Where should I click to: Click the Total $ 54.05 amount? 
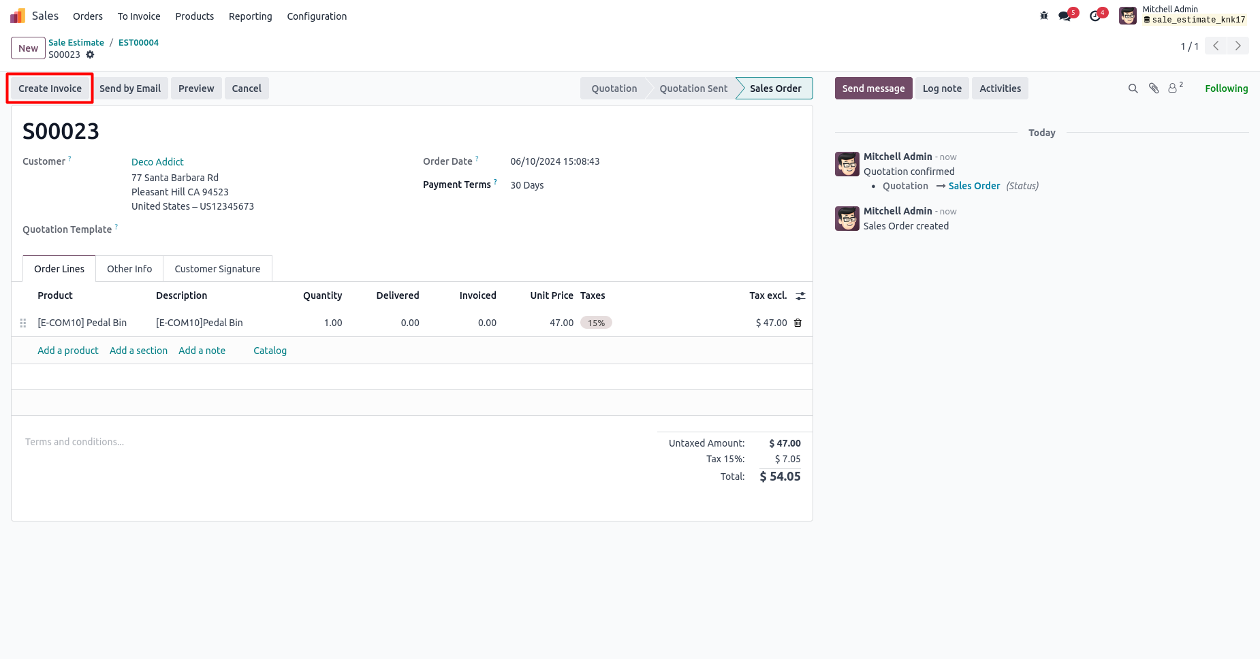(x=780, y=477)
